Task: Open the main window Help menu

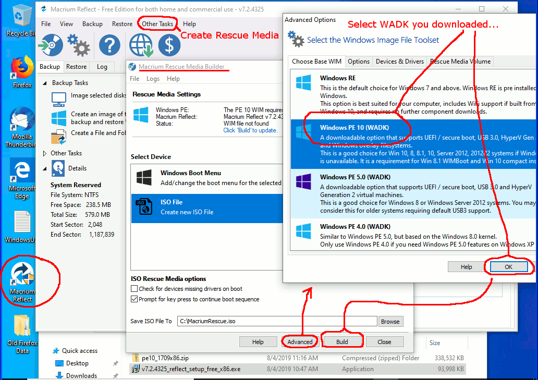Action: click(189, 23)
